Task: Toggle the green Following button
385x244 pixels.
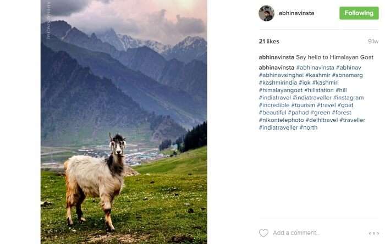Action: pyautogui.click(x=359, y=13)
